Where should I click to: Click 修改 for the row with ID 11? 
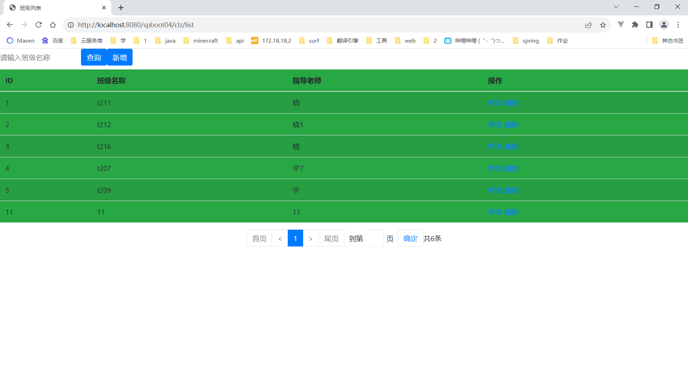(x=495, y=212)
